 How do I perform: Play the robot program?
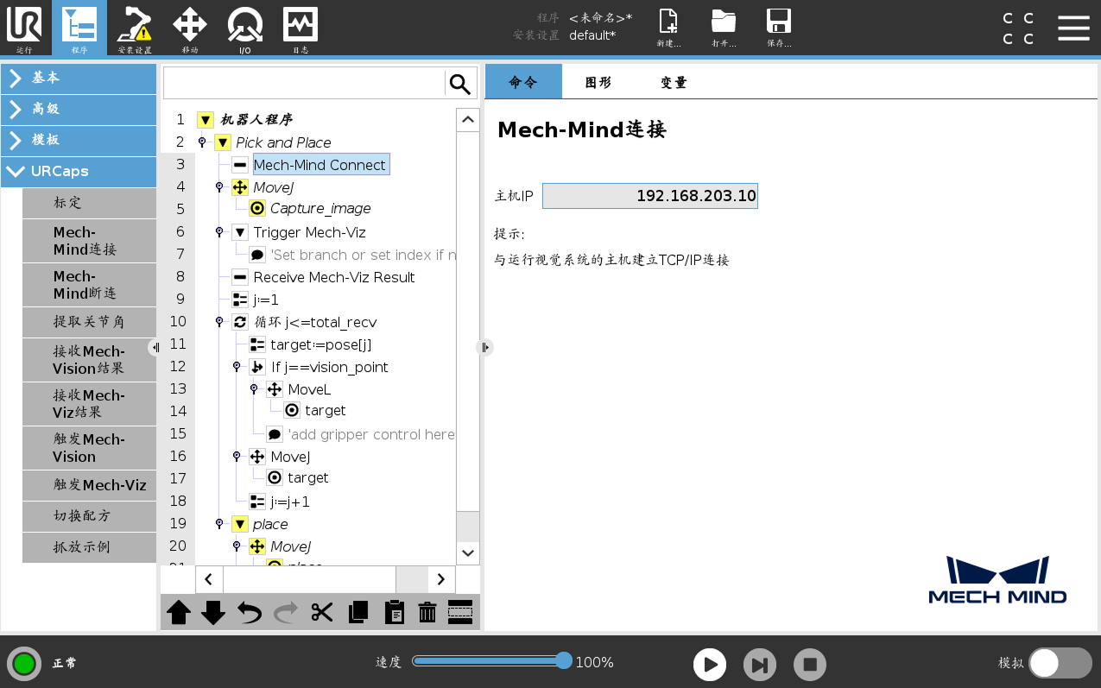click(x=710, y=665)
